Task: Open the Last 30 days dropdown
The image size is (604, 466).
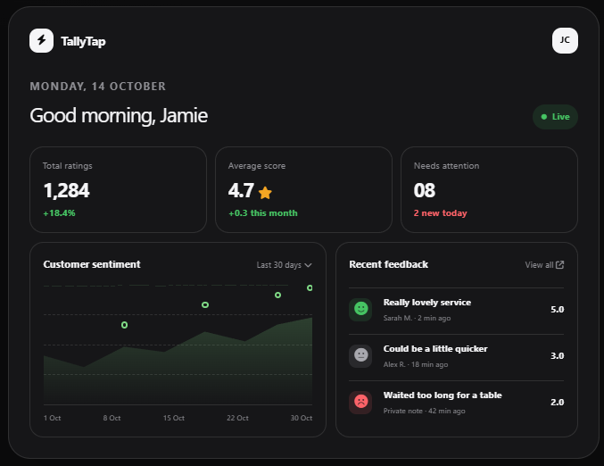Action: 284,265
